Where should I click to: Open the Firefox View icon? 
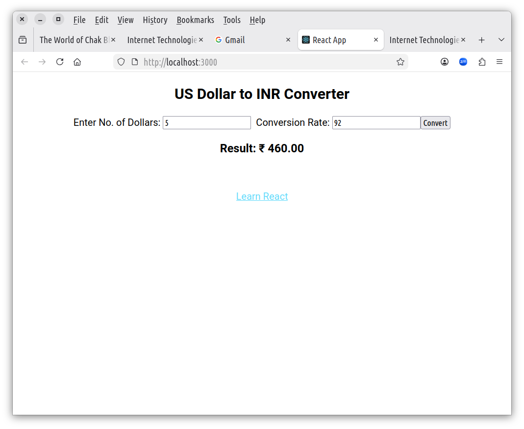point(23,40)
